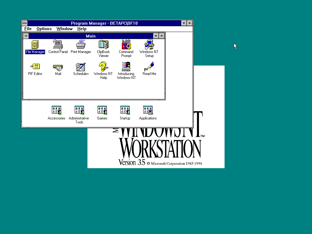Select the PIF Editor icon
This screenshot has height=234, width=312.
click(x=35, y=67)
